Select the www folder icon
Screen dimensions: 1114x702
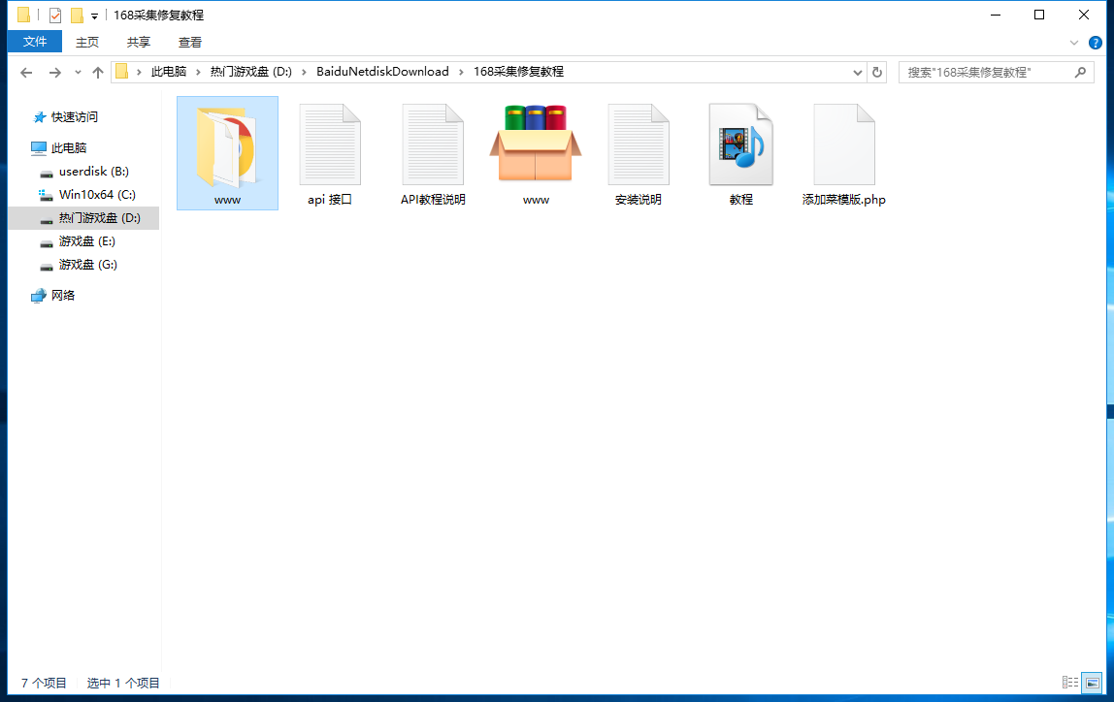pyautogui.click(x=227, y=146)
